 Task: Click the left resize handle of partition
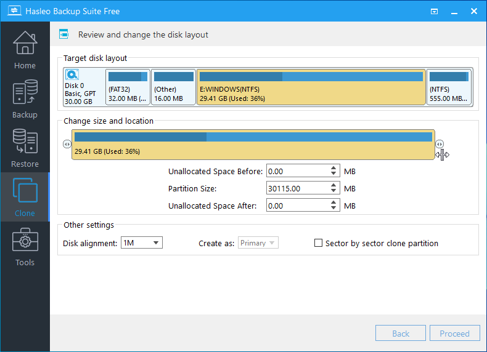pos(67,144)
